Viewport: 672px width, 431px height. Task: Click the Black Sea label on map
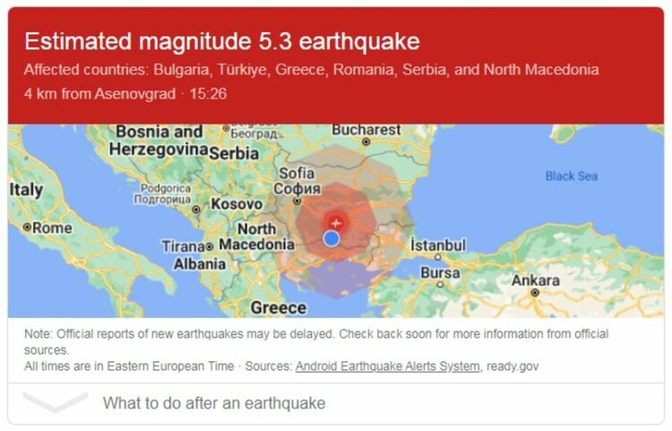click(x=572, y=177)
